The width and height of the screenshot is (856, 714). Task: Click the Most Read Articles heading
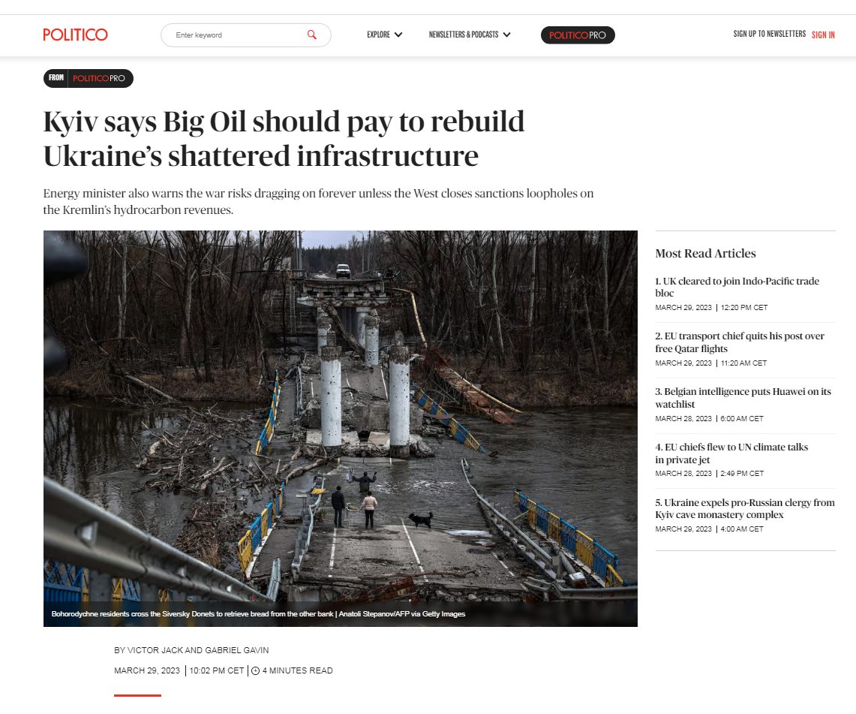click(x=705, y=254)
